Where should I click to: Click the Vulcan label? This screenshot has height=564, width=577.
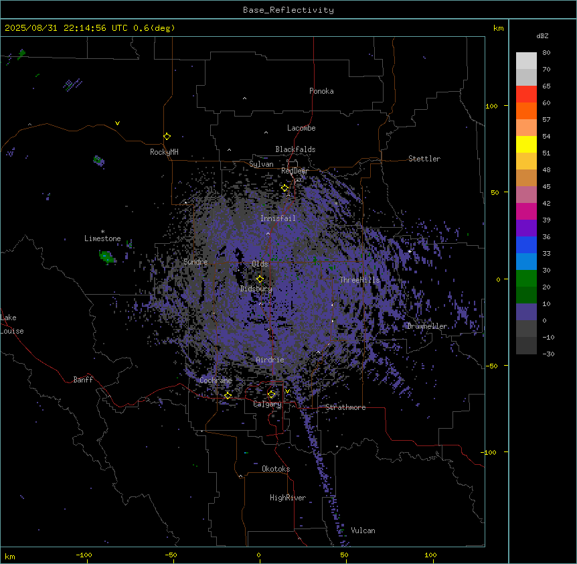[363, 531]
